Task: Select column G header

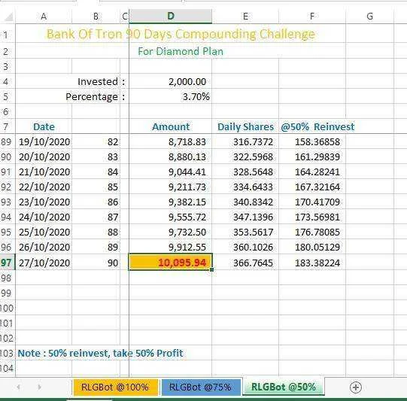Action: click(370, 17)
